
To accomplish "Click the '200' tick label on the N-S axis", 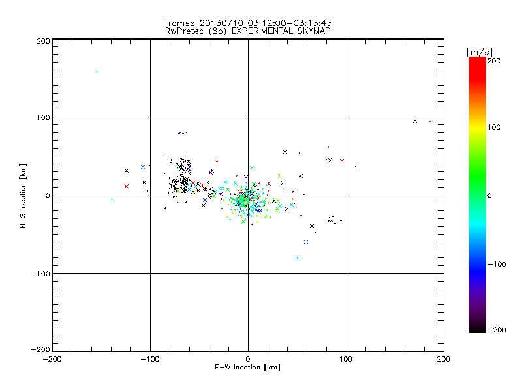I will coord(43,42).
